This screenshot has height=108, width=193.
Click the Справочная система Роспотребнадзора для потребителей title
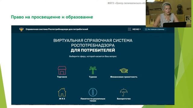[57, 29]
